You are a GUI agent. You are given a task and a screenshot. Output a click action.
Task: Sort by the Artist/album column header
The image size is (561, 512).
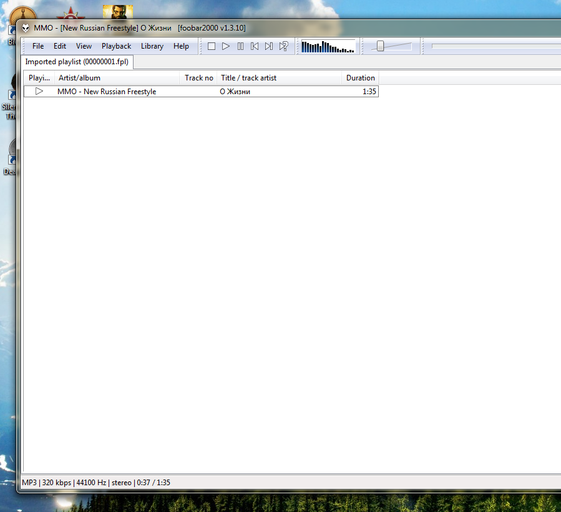pyautogui.click(x=117, y=78)
